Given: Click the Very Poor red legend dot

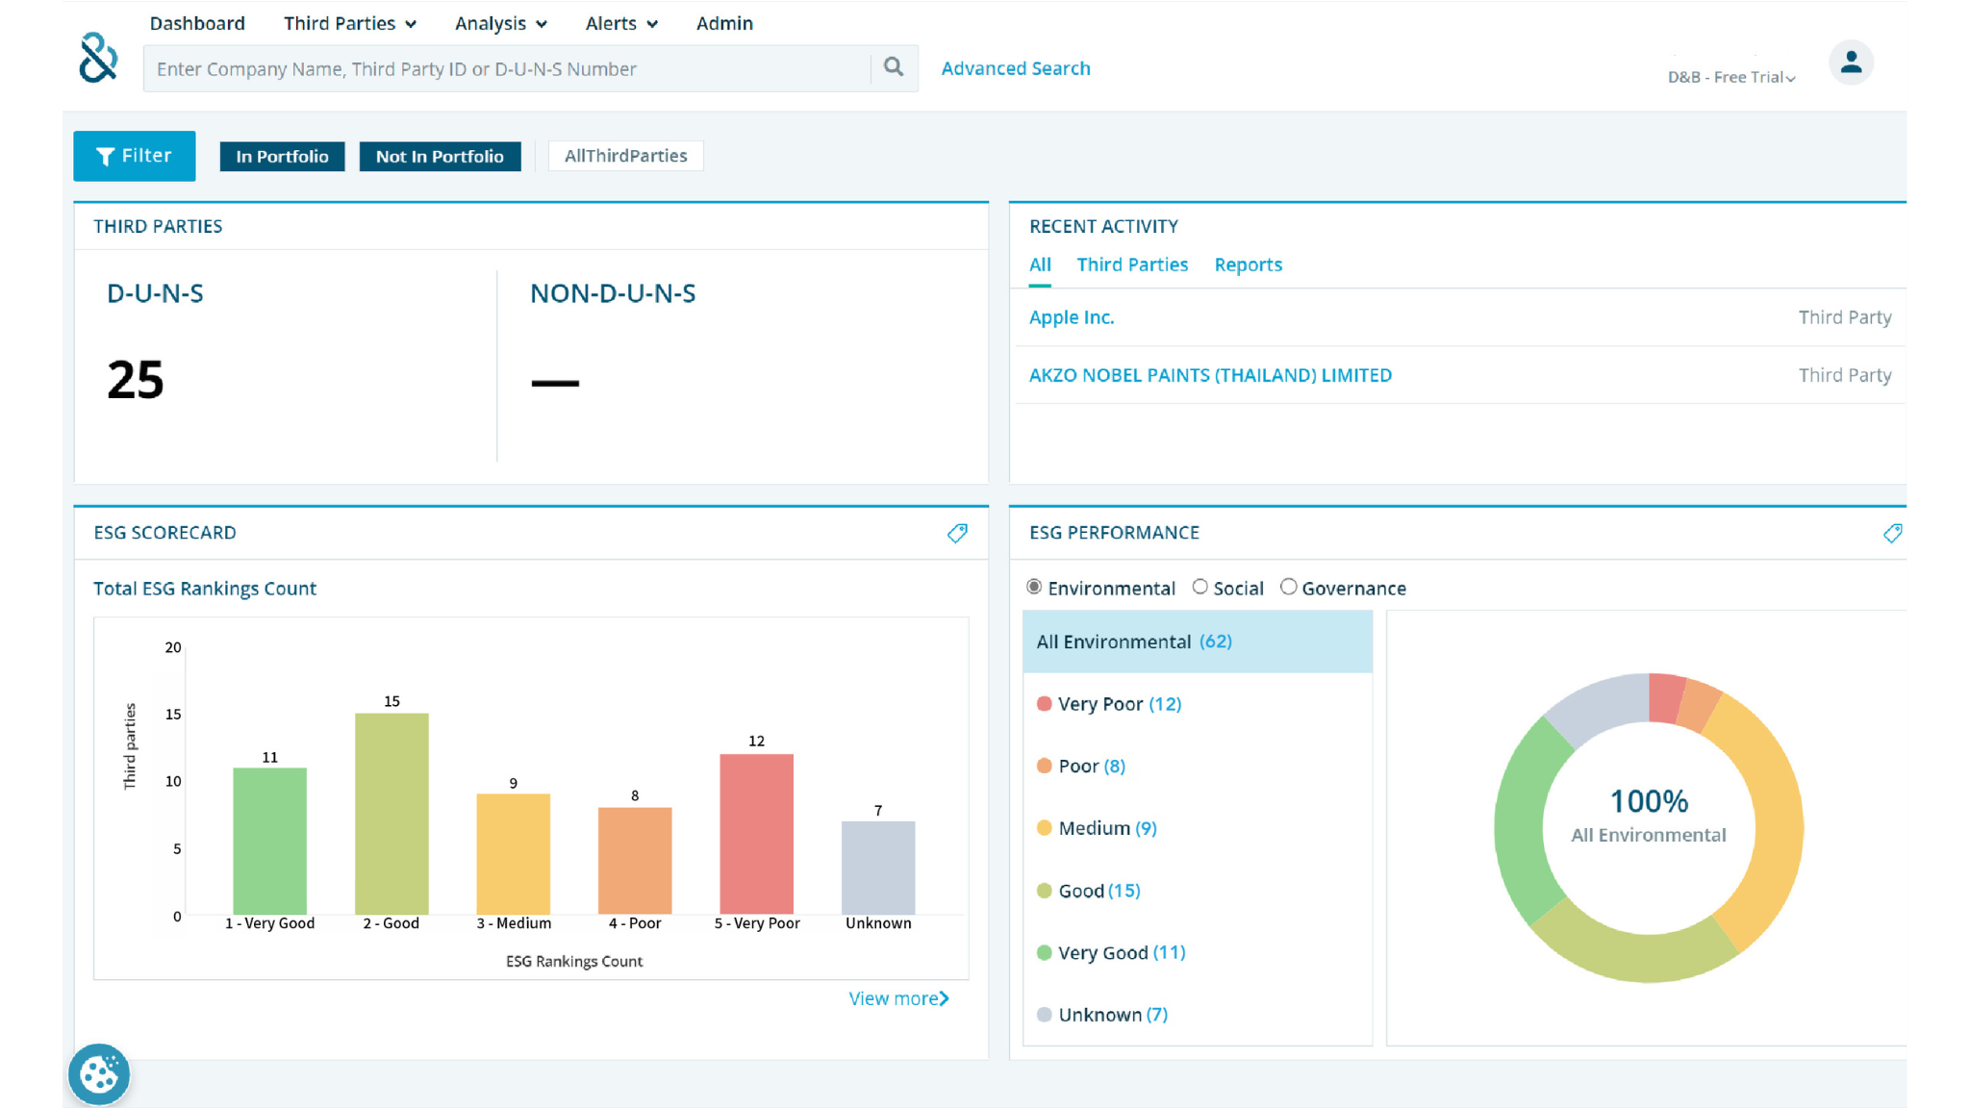Looking at the screenshot, I should [x=1044, y=704].
